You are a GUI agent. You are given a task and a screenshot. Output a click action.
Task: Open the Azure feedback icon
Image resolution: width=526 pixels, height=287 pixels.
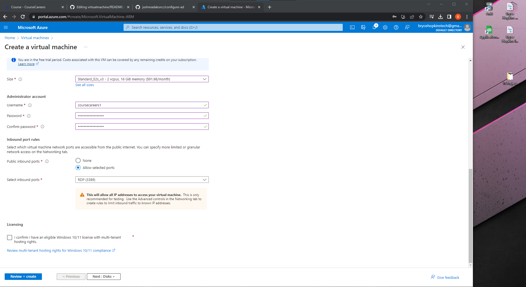tap(407, 27)
